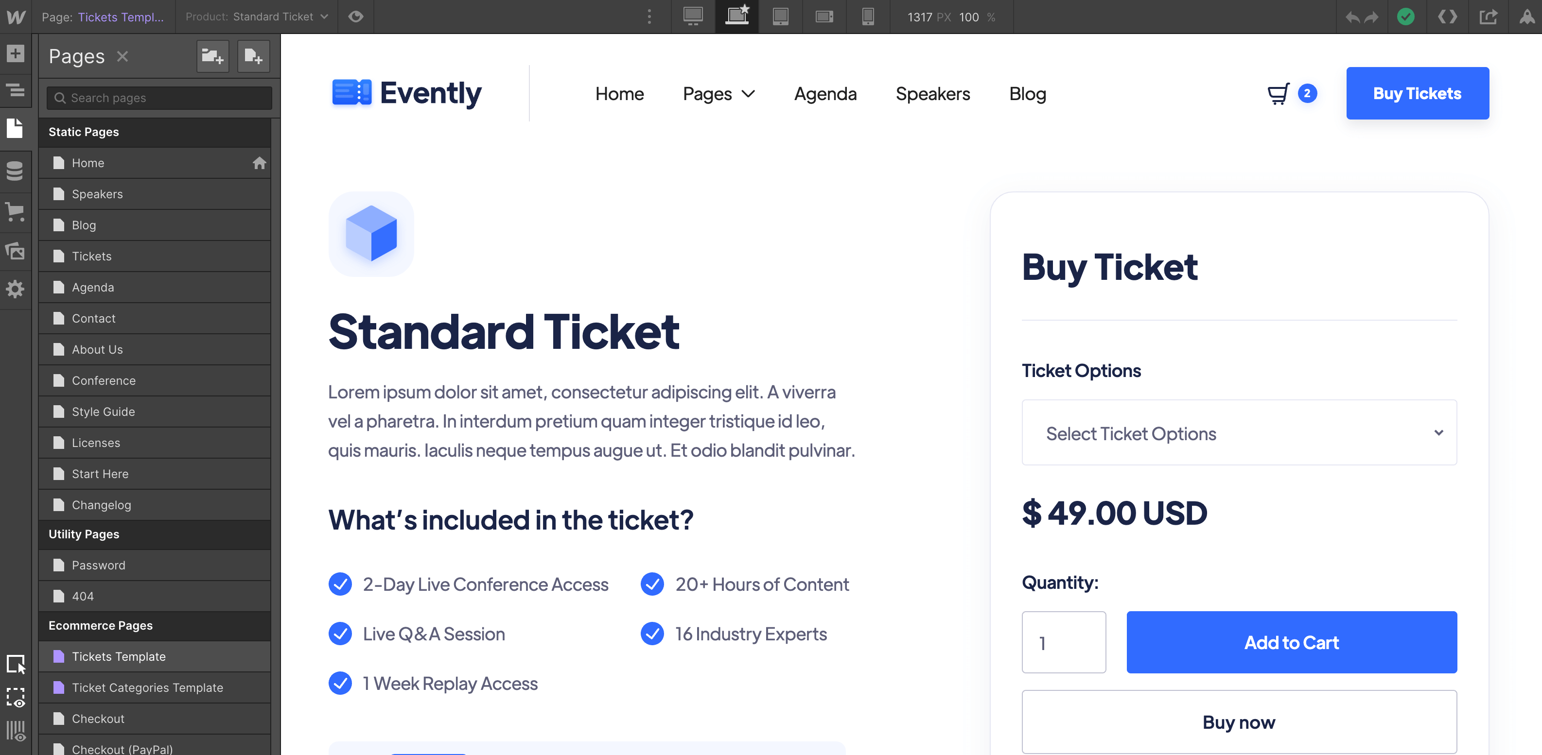This screenshot has width=1542, height=755.
Task: Open the Select Ticket Options dropdown
Action: pyautogui.click(x=1239, y=432)
